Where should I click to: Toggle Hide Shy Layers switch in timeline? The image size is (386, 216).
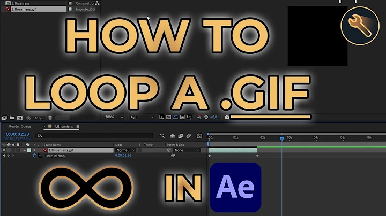click(172, 135)
